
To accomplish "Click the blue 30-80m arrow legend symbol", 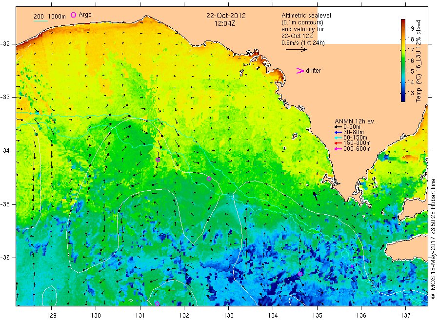I will (x=338, y=132).
